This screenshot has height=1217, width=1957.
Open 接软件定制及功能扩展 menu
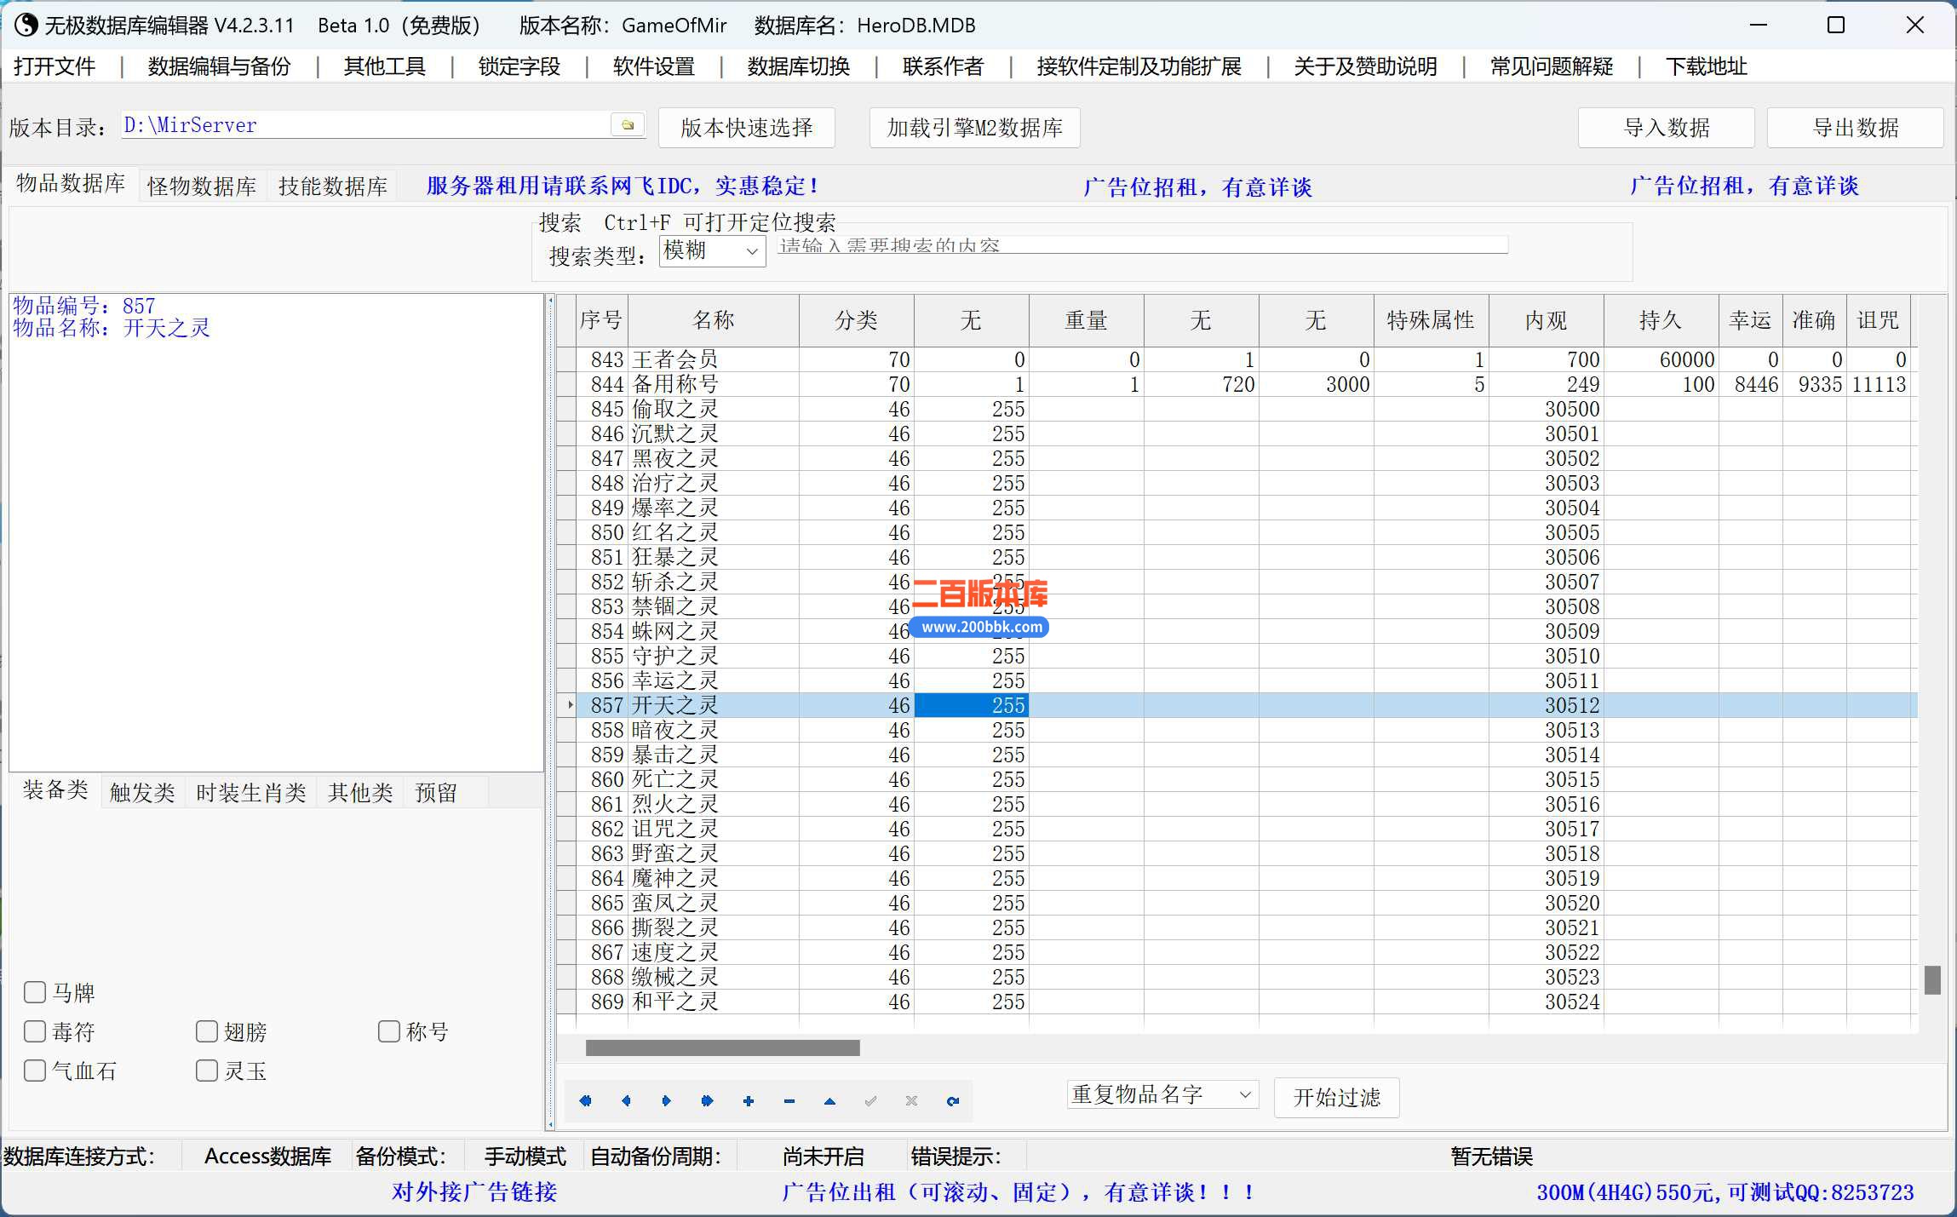click(x=1139, y=66)
